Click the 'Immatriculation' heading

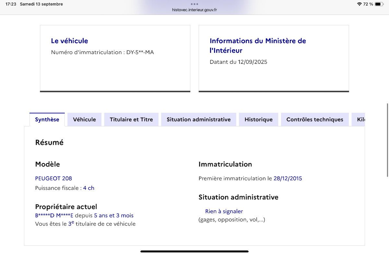(x=225, y=164)
